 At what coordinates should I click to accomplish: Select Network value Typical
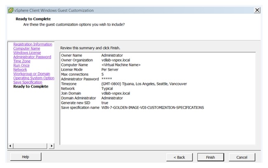tap(107, 89)
